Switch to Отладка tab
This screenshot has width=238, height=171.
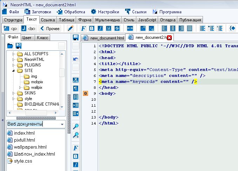point(168,20)
